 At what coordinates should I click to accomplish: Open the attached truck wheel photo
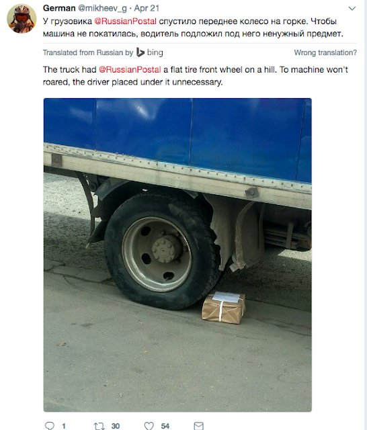tap(177, 255)
